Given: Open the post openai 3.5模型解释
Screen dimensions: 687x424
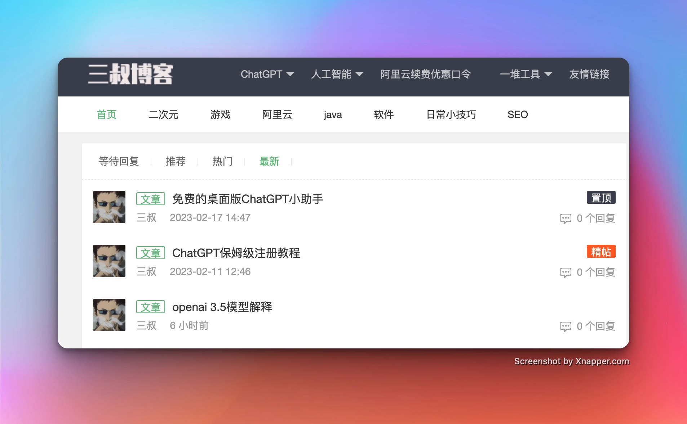Looking at the screenshot, I should [222, 307].
